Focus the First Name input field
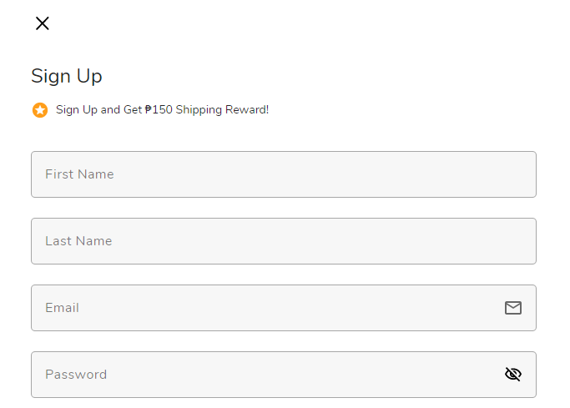This screenshot has width=570, height=408. tap(284, 174)
